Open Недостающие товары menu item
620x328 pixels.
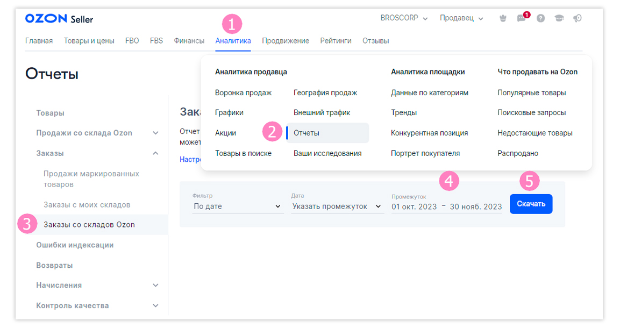pos(535,133)
